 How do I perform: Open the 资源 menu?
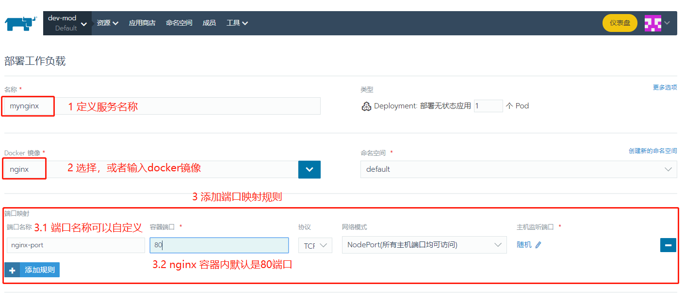point(107,23)
